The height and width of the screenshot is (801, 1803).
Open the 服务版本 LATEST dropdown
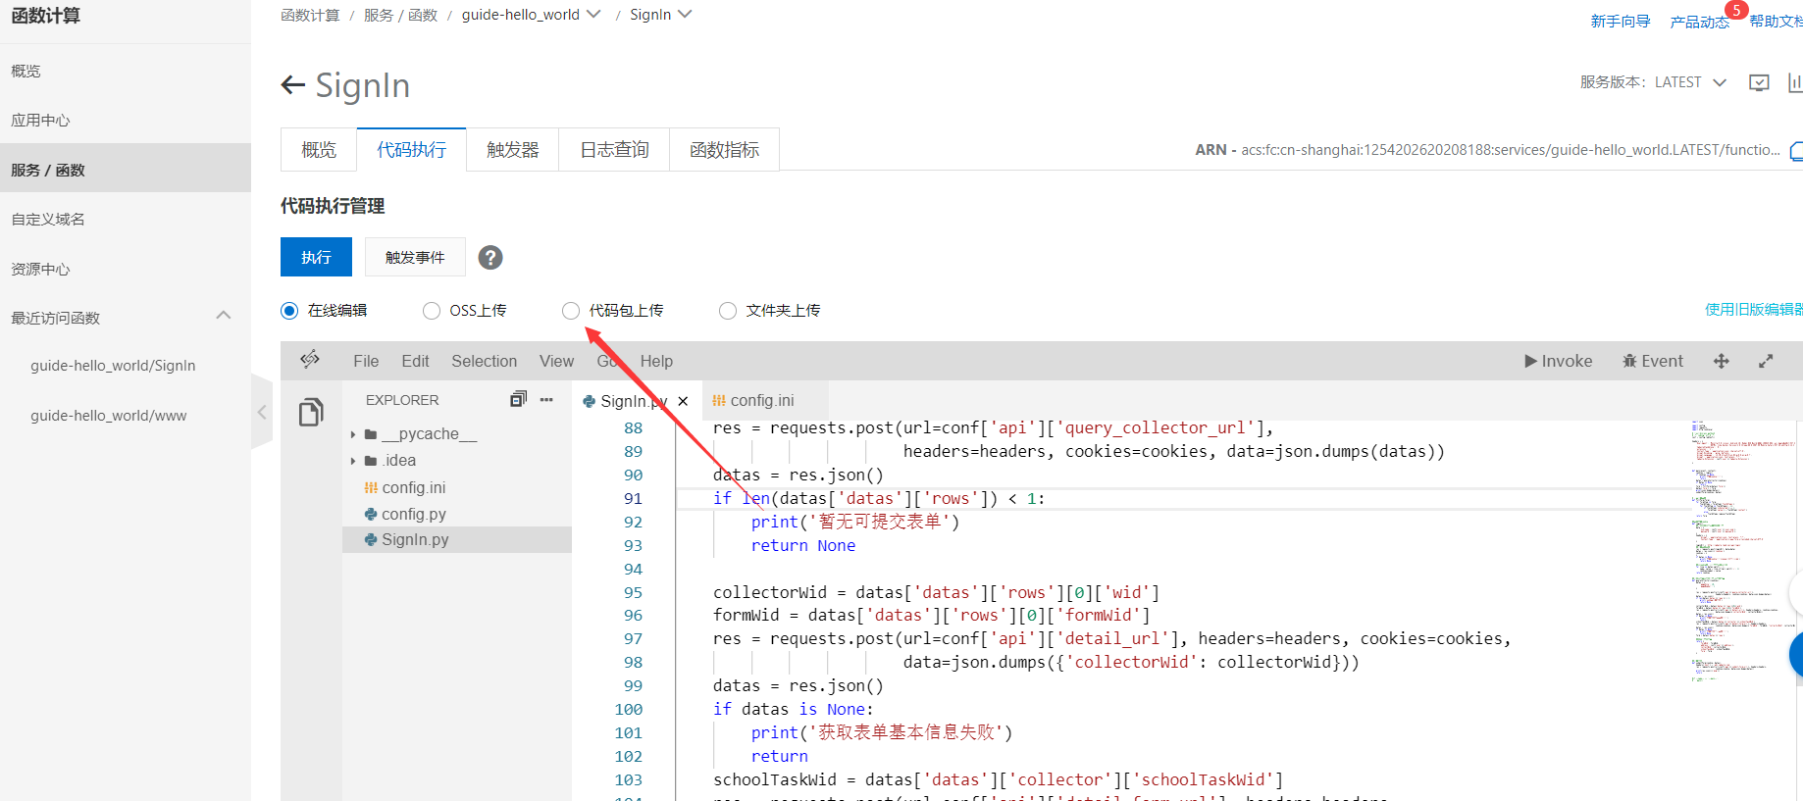(x=1719, y=82)
